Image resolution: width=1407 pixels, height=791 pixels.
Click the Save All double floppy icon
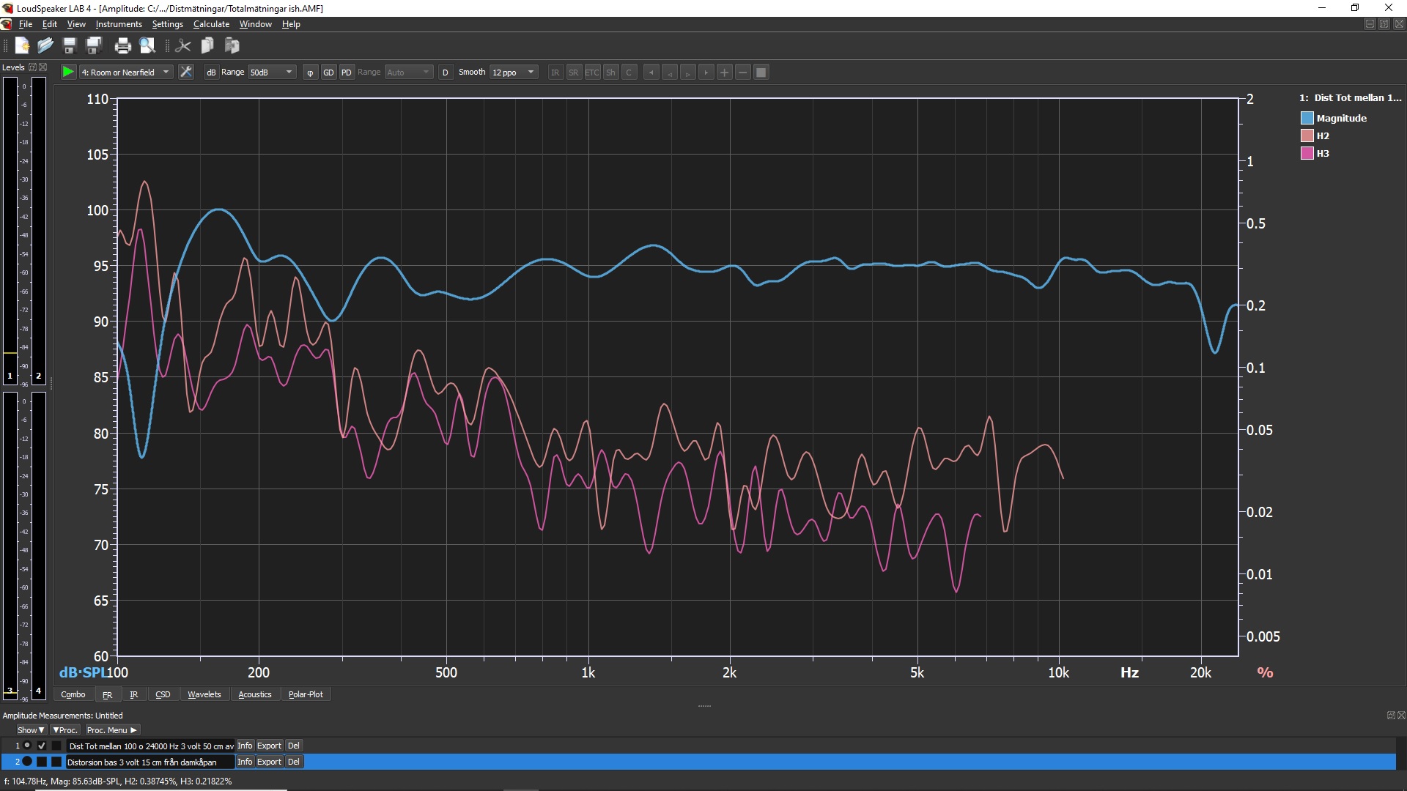point(94,45)
